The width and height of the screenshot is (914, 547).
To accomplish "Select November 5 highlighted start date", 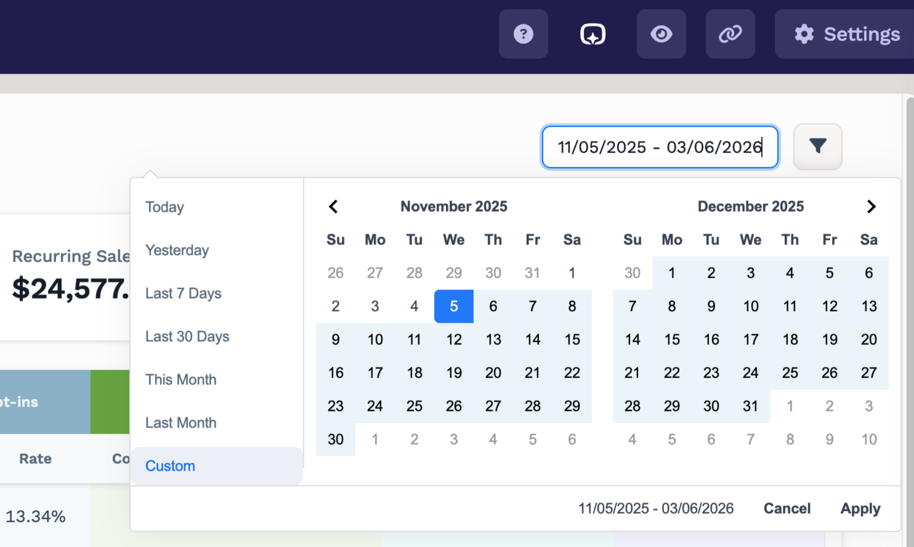I will (x=454, y=306).
